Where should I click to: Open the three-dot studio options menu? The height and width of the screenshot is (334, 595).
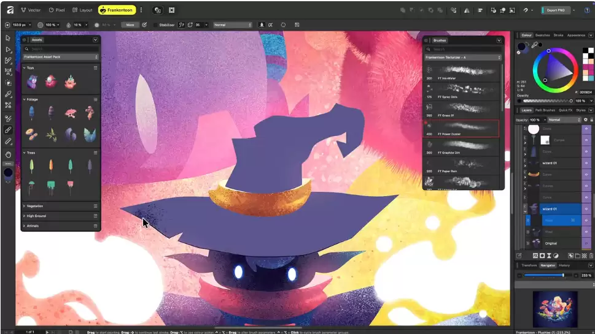pos(141,10)
